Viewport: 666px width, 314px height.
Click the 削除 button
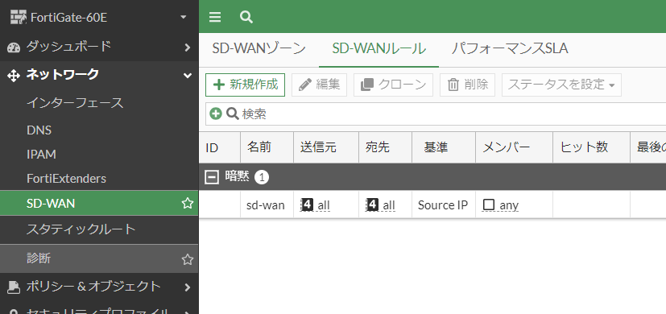[x=468, y=85]
